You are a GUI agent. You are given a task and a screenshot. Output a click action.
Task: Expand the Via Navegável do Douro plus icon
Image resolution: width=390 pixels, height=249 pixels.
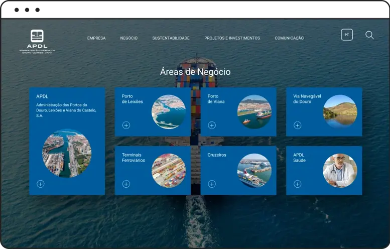click(298, 126)
